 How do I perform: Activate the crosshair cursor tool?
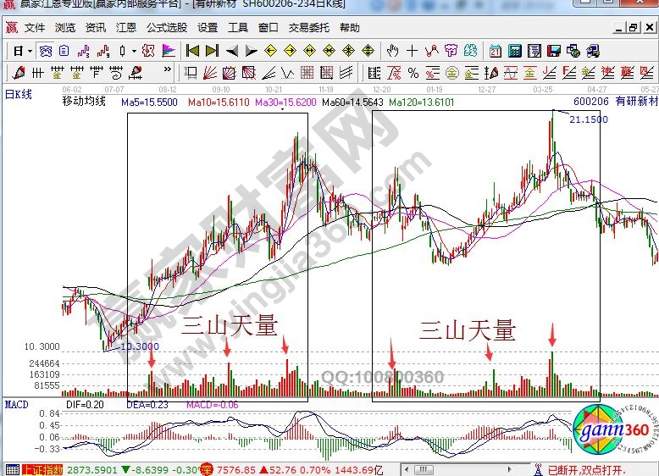413,51
